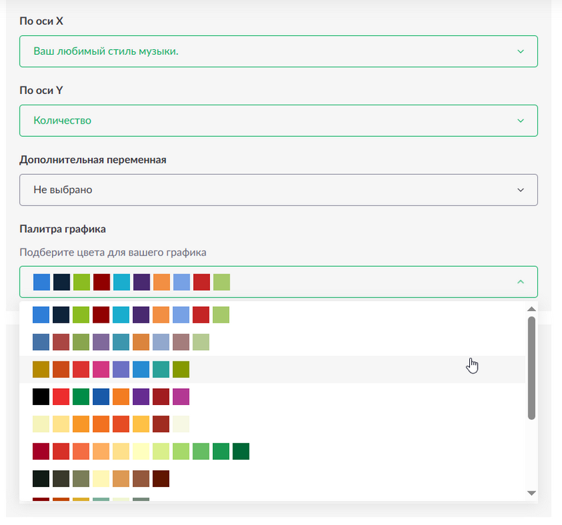Select the dark olive to brown palette row
The image size is (562, 525).
[273, 479]
